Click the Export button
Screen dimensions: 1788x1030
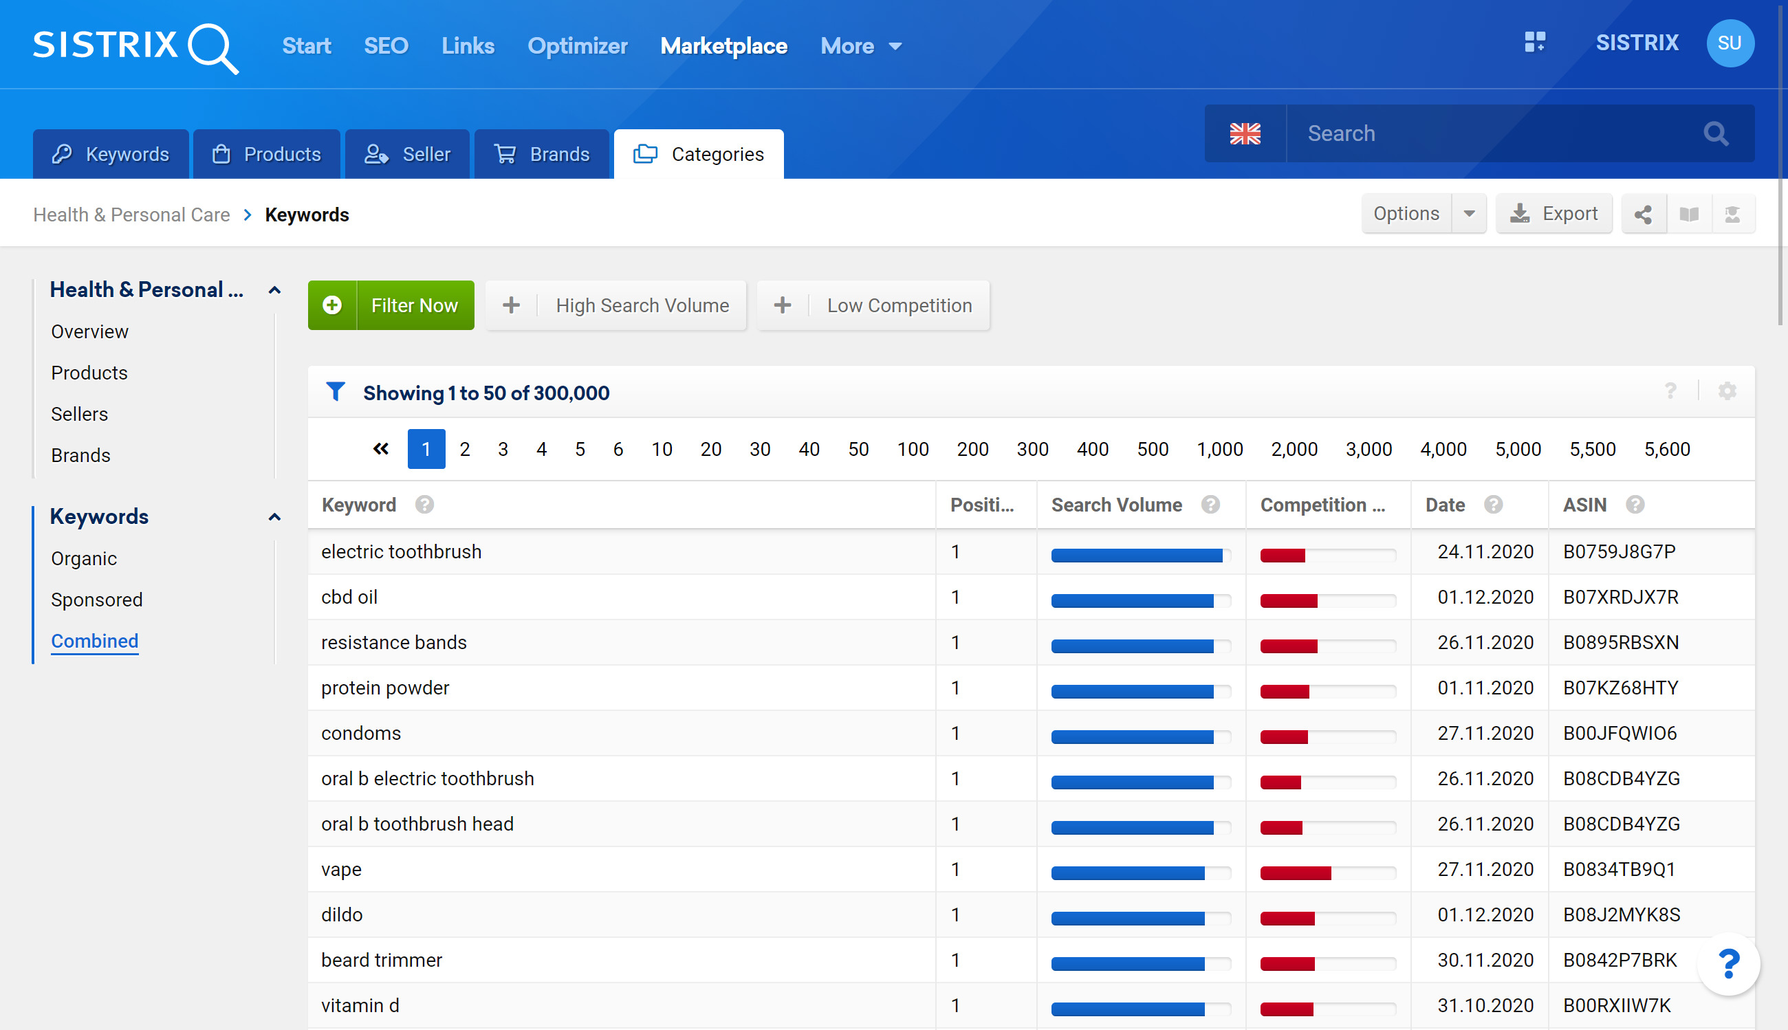(1553, 215)
